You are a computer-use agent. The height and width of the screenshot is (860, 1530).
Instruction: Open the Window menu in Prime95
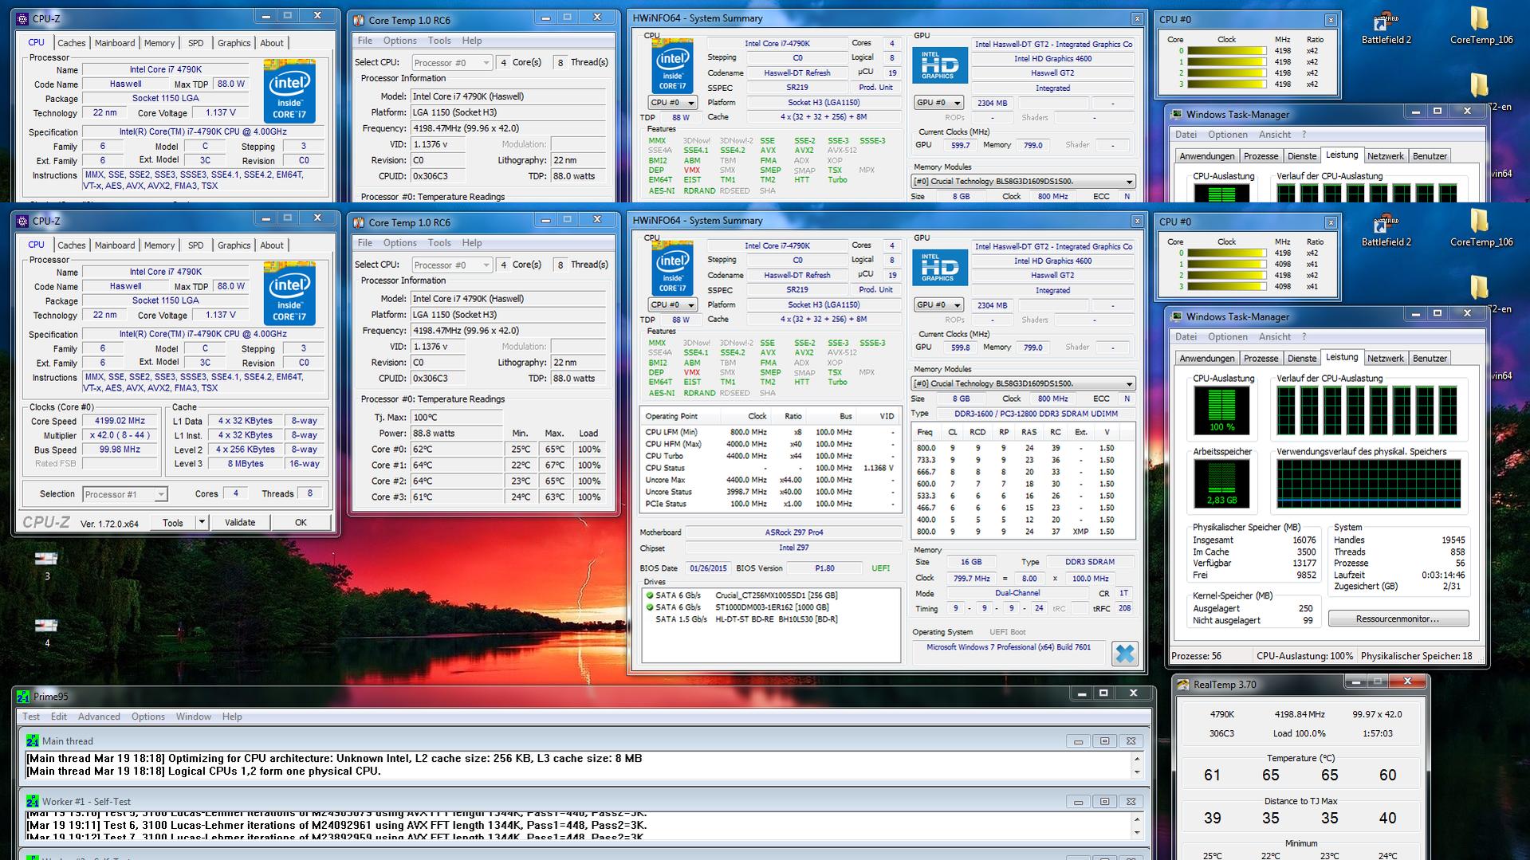point(194,717)
